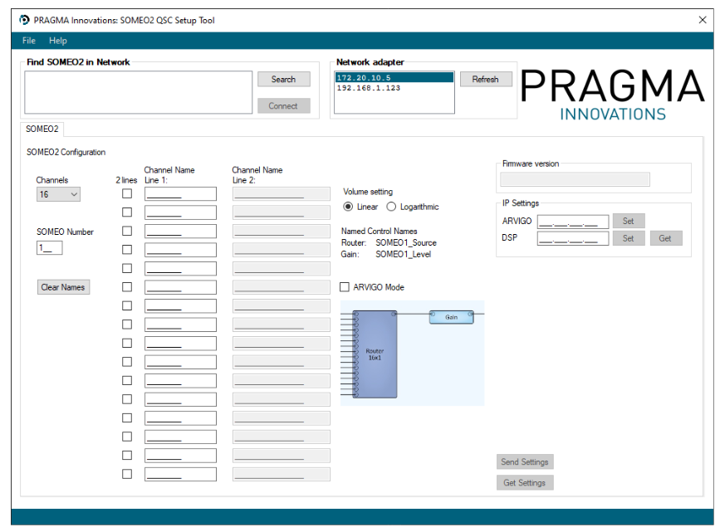Tick the second-to-last 2 lines checkbox
Screen dimensions: 720x532
(x=127, y=455)
